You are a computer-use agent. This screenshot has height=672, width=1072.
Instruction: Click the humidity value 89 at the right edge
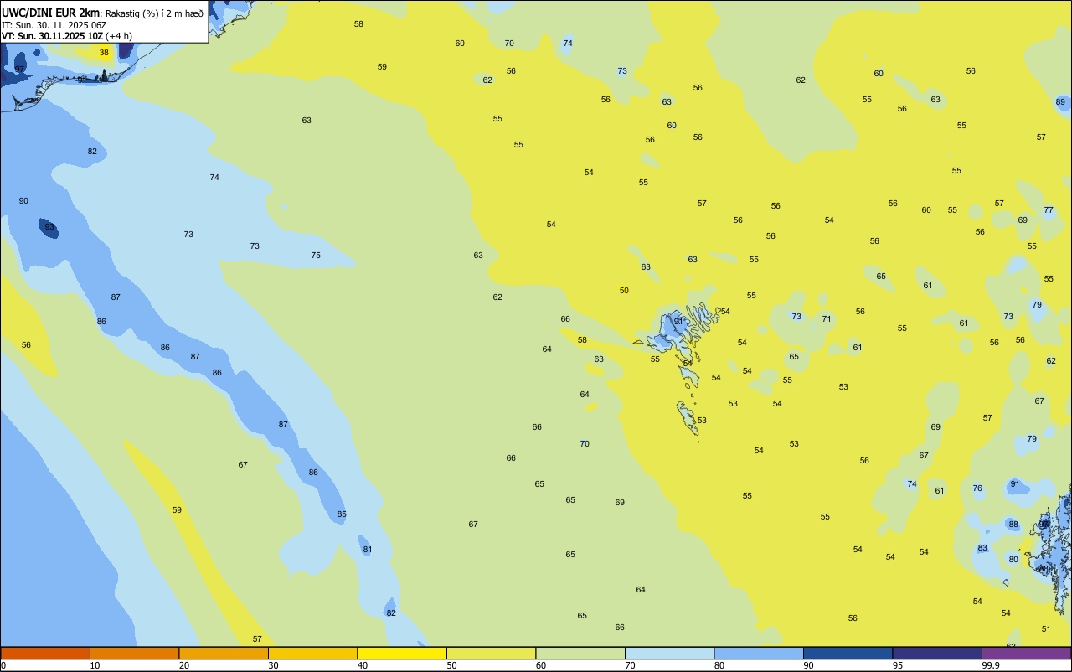point(1060,102)
